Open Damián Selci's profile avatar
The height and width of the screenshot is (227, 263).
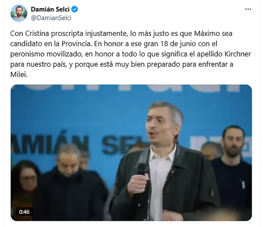[x=19, y=13]
